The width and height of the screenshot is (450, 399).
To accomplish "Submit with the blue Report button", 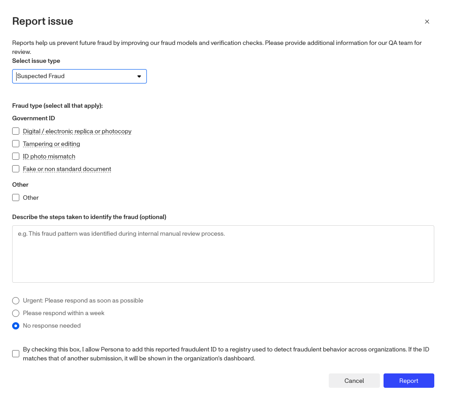I will (408, 381).
